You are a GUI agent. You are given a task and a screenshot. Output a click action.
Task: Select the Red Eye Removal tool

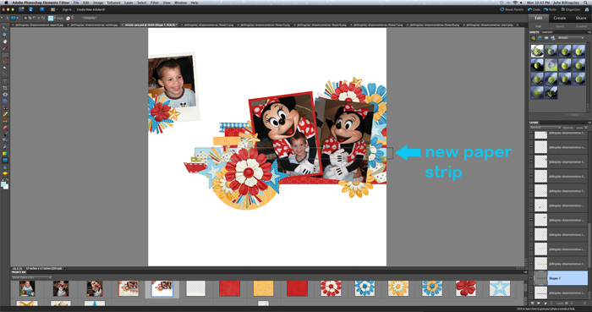pyautogui.click(x=5, y=107)
